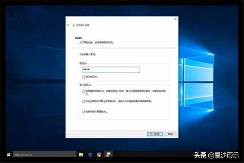Uncheck include all extended properties
The height and width of the screenshot is (163, 244).
[x=84, y=112]
